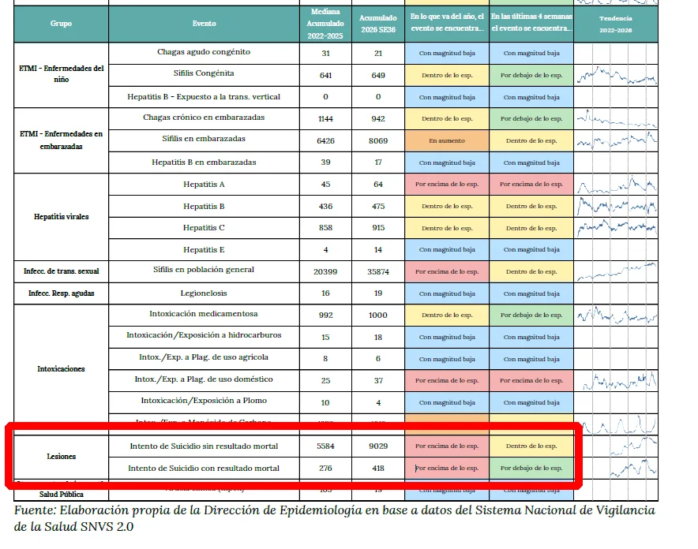Select "Hepatitis B" event under Hepatitis virales
Viewport: 698px width, 549px height.
pos(204,206)
